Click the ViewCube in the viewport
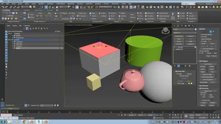221x124 pixels. click(x=165, y=30)
